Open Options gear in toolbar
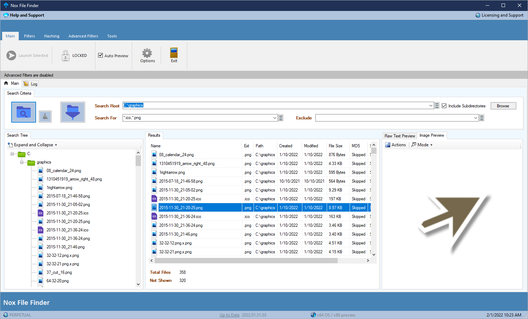The width and height of the screenshot is (528, 319). 147,55
